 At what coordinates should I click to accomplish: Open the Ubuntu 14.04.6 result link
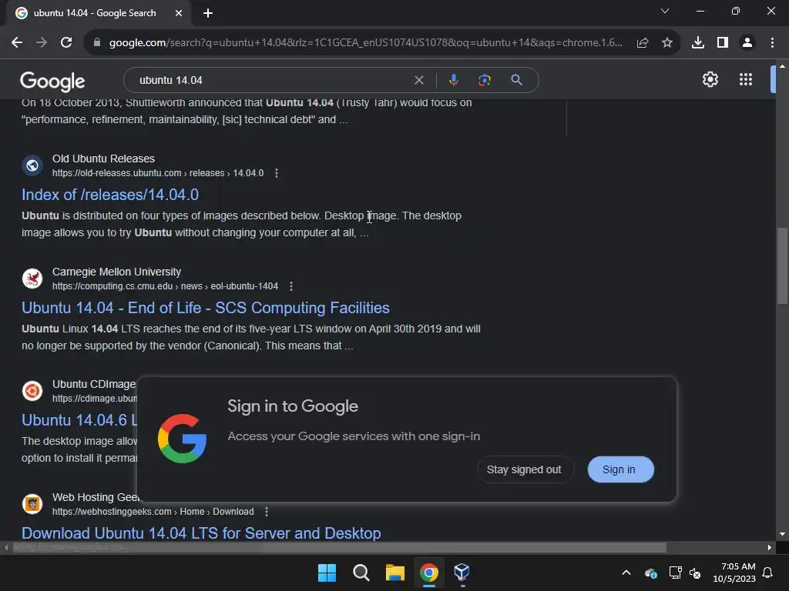click(x=79, y=420)
